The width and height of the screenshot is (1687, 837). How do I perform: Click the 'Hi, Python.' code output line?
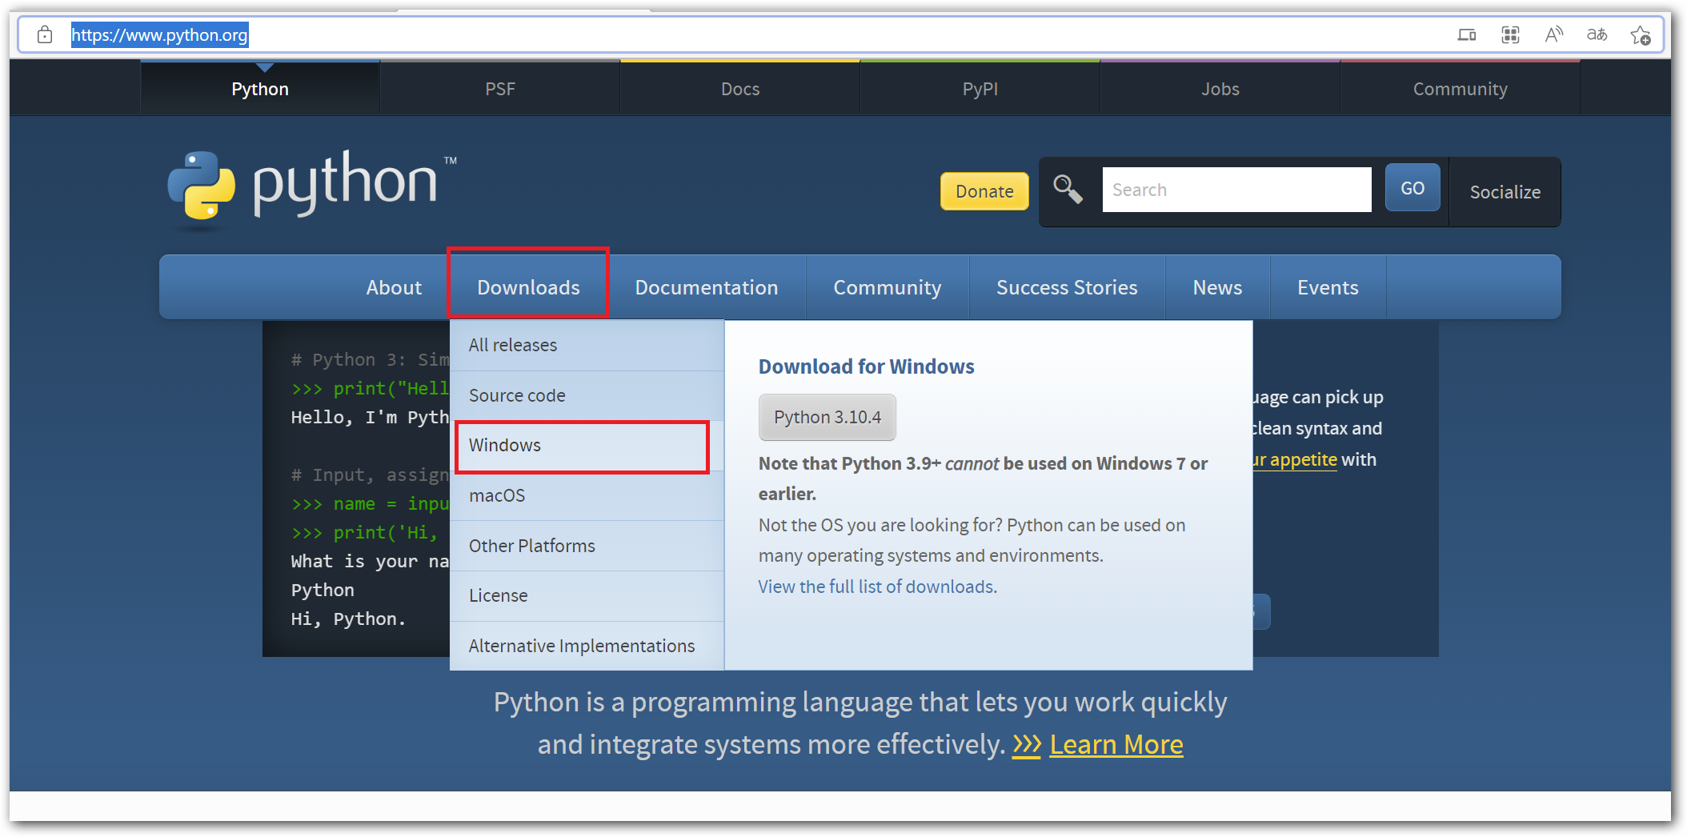pos(348,619)
